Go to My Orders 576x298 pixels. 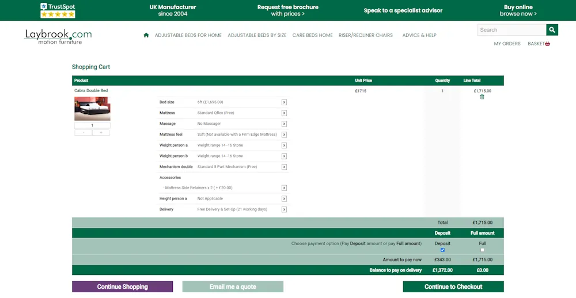(507, 44)
